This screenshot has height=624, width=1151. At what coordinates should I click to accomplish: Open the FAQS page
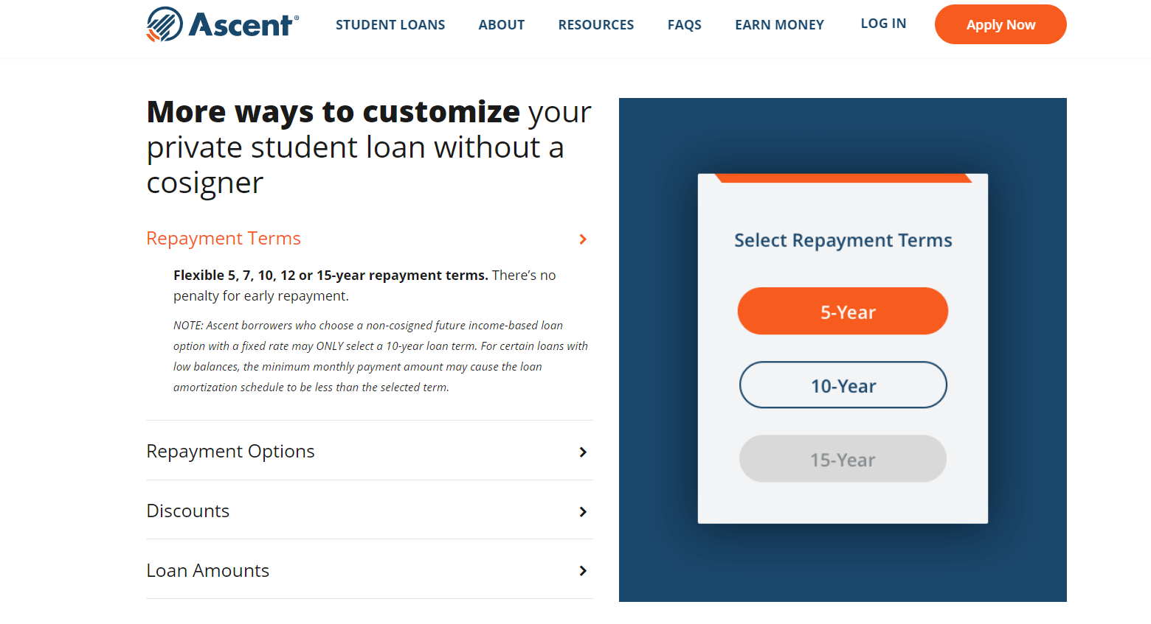[684, 24]
